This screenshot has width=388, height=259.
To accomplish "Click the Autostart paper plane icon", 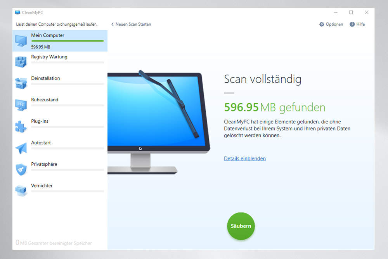I will (21, 148).
